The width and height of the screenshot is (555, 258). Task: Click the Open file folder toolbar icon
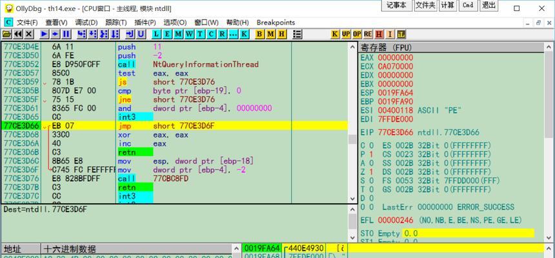pyautogui.click(x=6, y=34)
